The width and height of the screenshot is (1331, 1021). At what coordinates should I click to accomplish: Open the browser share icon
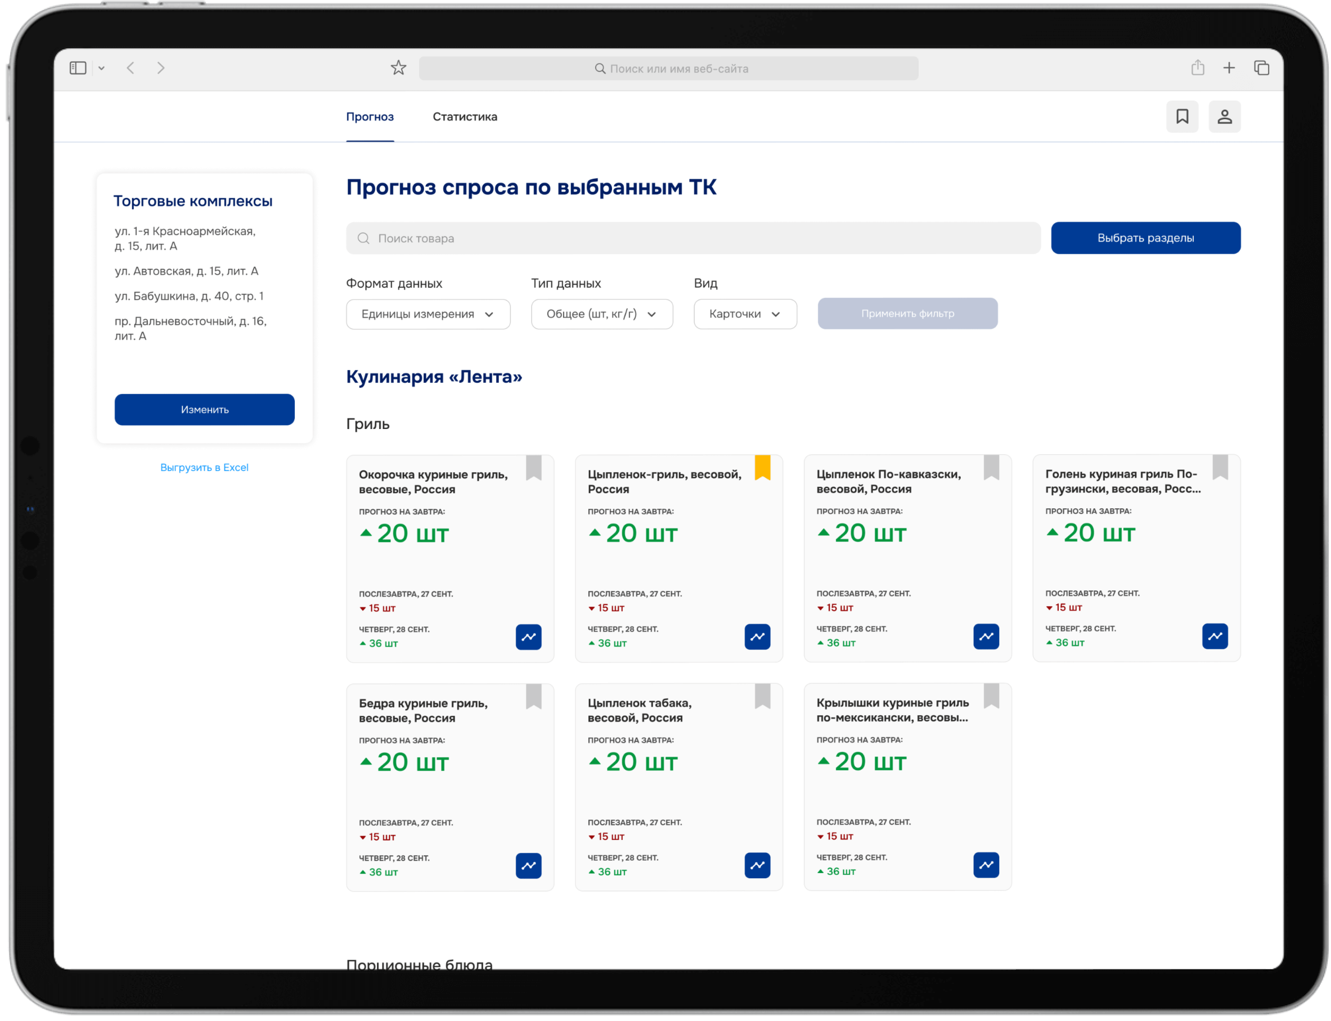pyautogui.click(x=1198, y=67)
